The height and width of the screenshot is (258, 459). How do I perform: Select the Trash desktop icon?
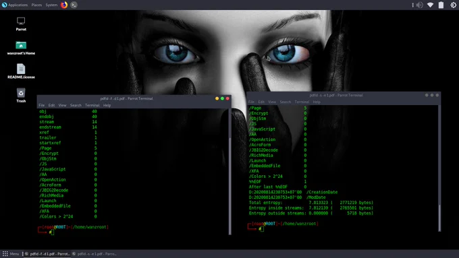[x=21, y=95]
